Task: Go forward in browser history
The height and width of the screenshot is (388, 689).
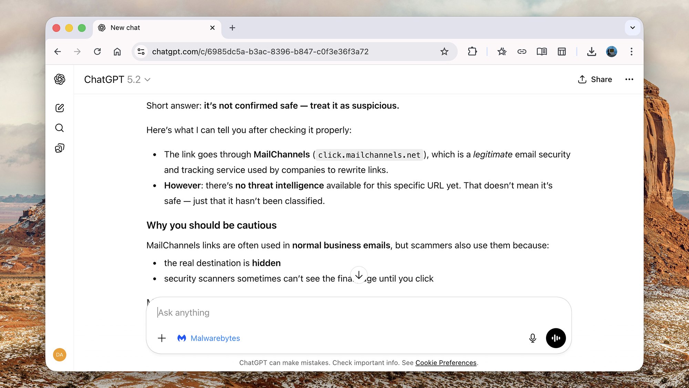Action: pyautogui.click(x=77, y=52)
